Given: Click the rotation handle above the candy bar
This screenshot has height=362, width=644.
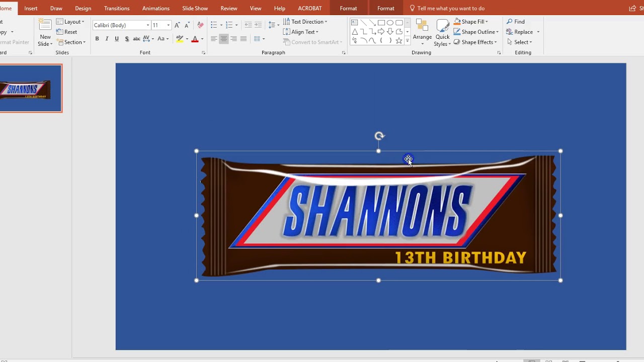Looking at the screenshot, I should (x=379, y=136).
